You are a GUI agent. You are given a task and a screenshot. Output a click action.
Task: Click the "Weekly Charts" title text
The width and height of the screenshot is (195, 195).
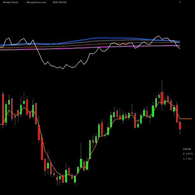[x=11, y=2]
